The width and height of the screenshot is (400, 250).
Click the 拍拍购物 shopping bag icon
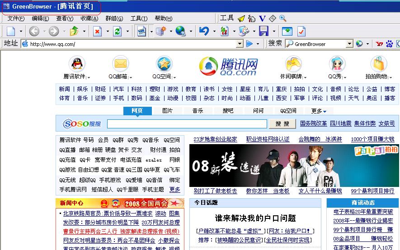pos(379,64)
